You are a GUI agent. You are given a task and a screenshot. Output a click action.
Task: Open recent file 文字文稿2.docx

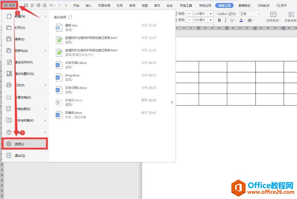[x=76, y=62]
